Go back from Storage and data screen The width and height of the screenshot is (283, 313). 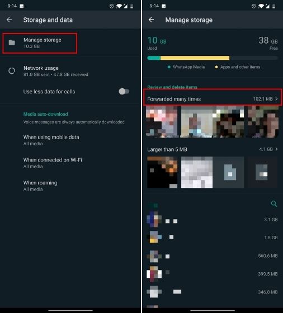9,20
